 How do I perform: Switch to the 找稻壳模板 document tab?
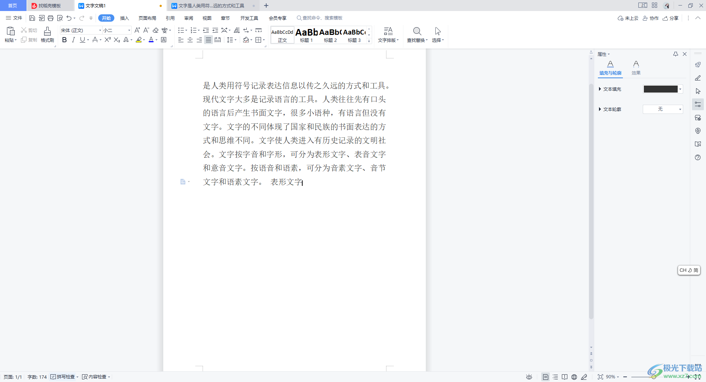pos(50,6)
